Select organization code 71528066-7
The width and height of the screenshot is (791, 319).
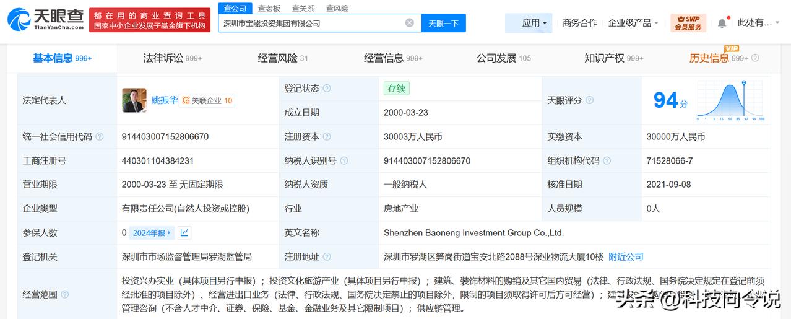coord(670,160)
